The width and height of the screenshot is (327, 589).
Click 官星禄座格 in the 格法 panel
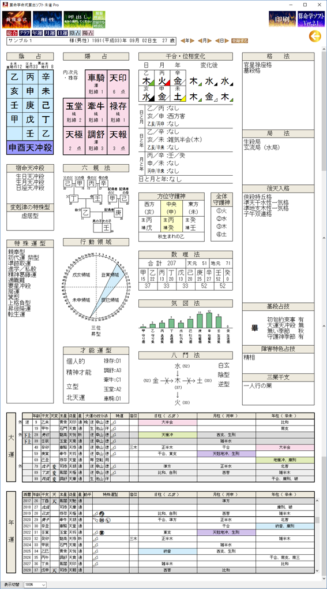258,65
